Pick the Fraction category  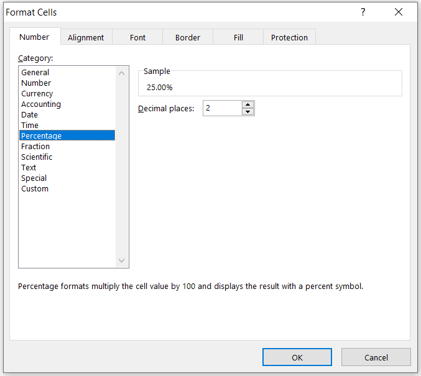pyautogui.click(x=67, y=146)
